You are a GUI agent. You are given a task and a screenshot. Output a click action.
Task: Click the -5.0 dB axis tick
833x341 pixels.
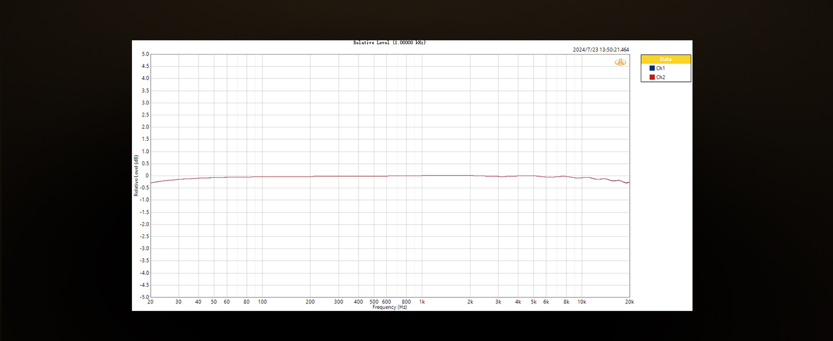(x=143, y=297)
